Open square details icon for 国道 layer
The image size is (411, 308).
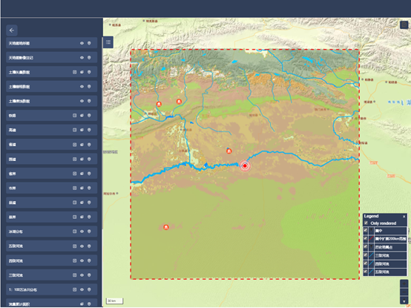(75, 159)
